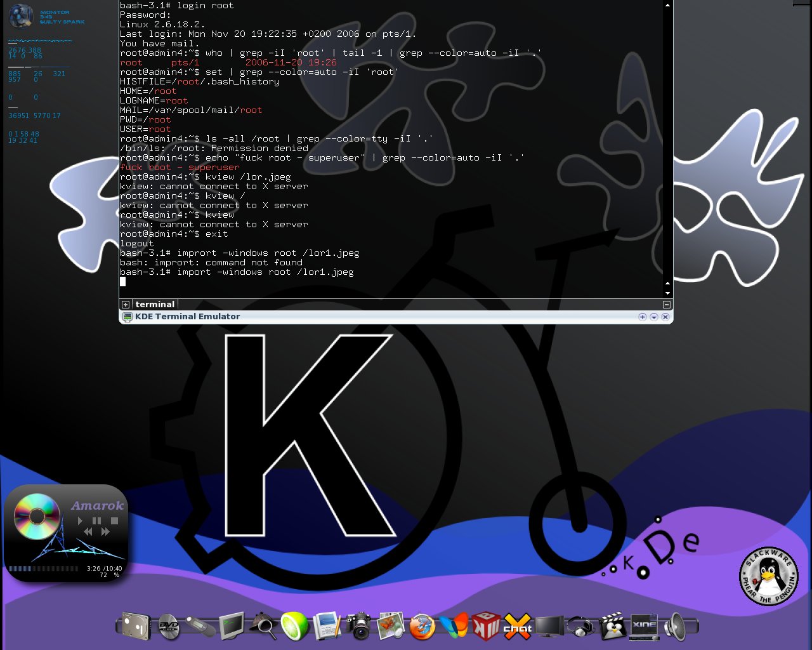Click 'bash: imprort: command not found' line
This screenshot has width=812, height=650.
point(211,262)
